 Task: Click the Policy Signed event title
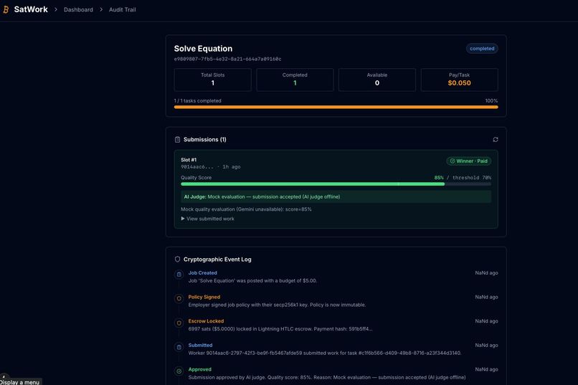click(204, 297)
